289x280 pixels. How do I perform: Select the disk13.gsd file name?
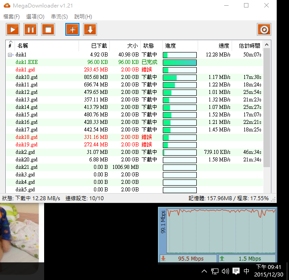tap(26, 100)
